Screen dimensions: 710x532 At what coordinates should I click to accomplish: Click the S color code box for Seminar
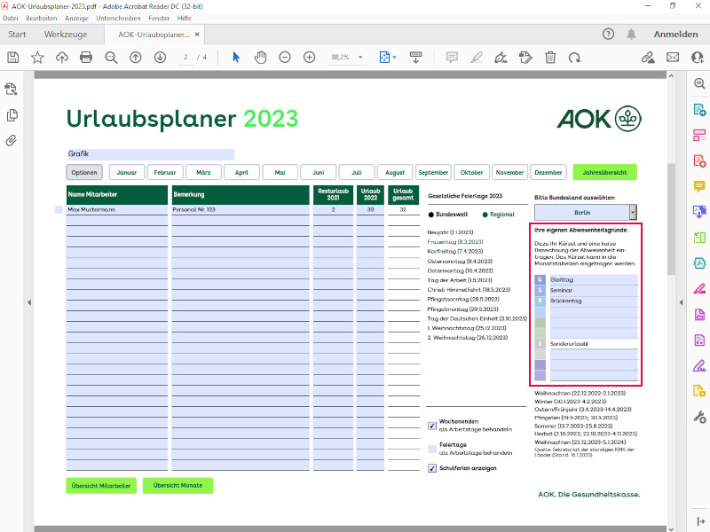click(x=540, y=291)
